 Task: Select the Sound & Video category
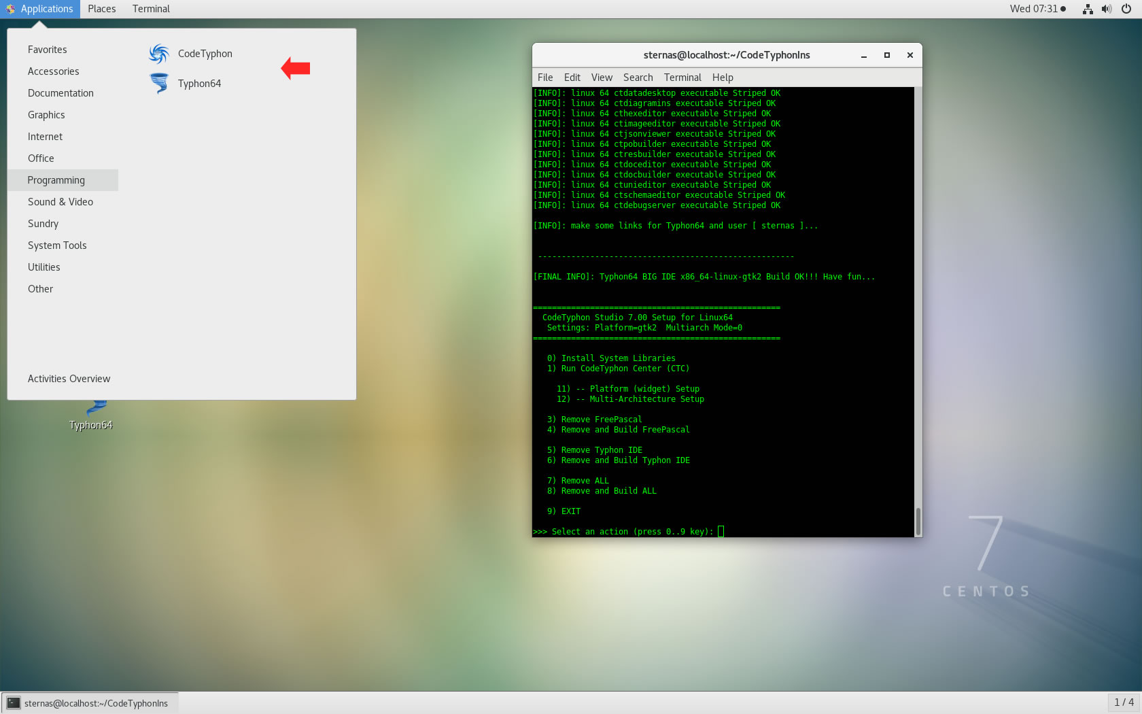[63, 202]
